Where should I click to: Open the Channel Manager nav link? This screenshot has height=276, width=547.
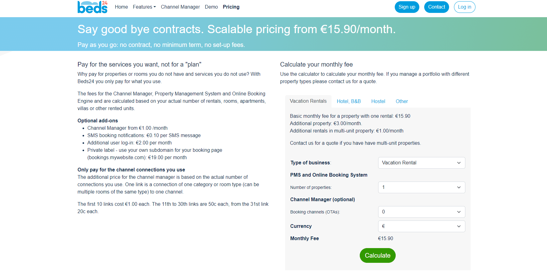[x=180, y=7]
